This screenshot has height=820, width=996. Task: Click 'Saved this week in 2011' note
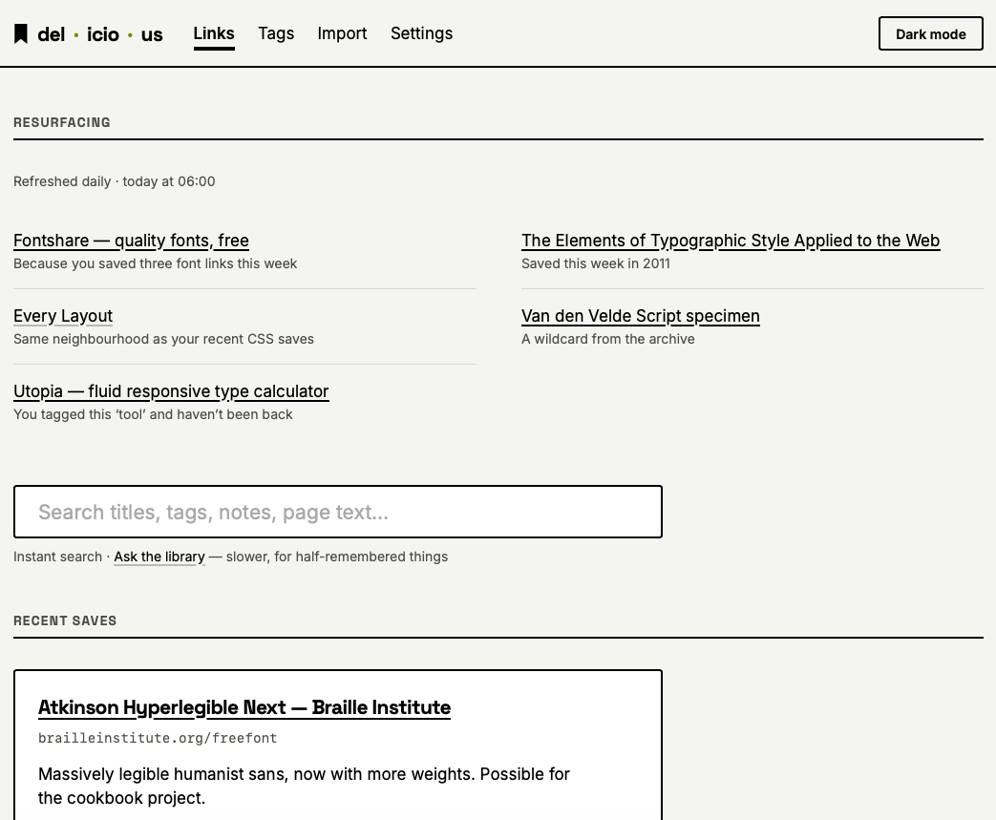pos(596,263)
